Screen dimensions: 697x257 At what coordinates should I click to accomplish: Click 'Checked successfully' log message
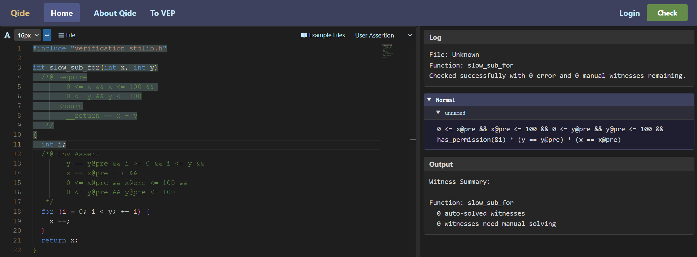coord(557,76)
